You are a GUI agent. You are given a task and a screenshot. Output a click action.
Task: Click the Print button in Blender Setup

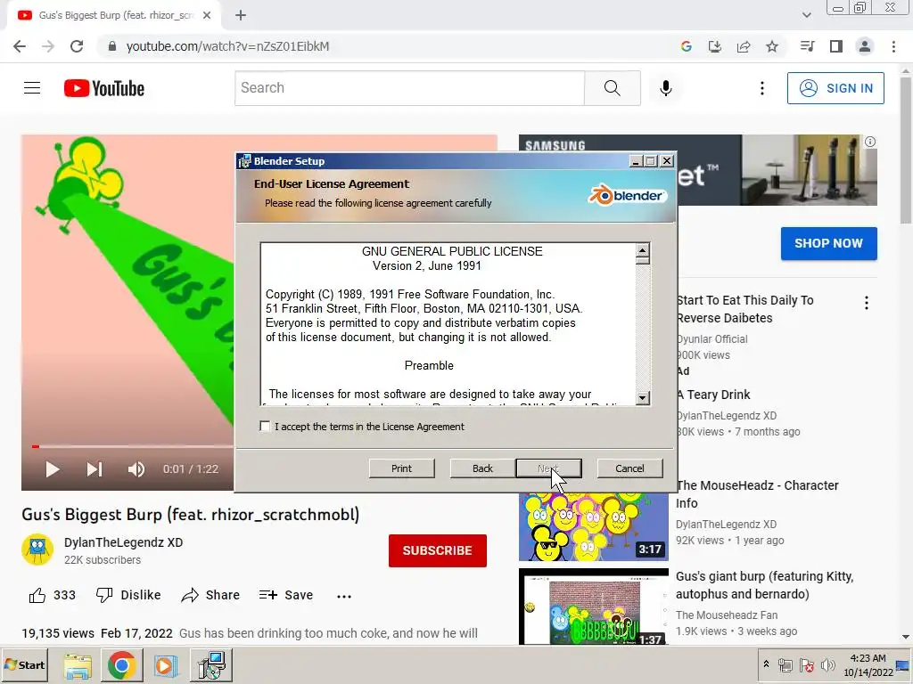401,468
